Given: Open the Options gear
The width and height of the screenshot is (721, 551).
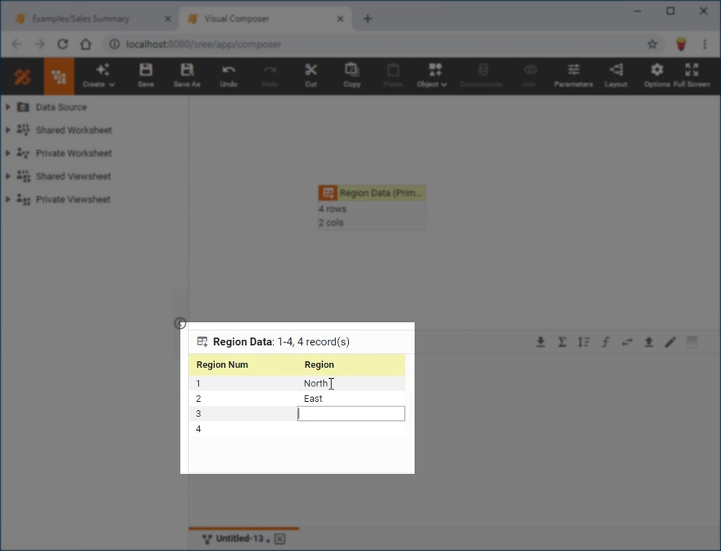Looking at the screenshot, I should [x=657, y=76].
